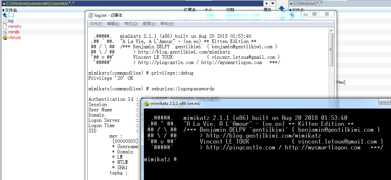The width and height of the screenshot is (391, 180).
Task: Open the 格式(O) menu in Notepad
Action: 131,24
